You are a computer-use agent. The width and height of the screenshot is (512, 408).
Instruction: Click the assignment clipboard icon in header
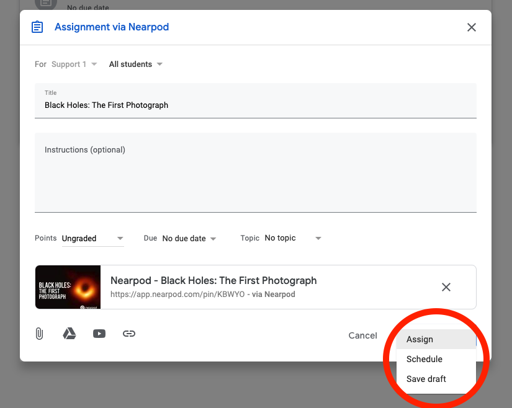(x=37, y=27)
